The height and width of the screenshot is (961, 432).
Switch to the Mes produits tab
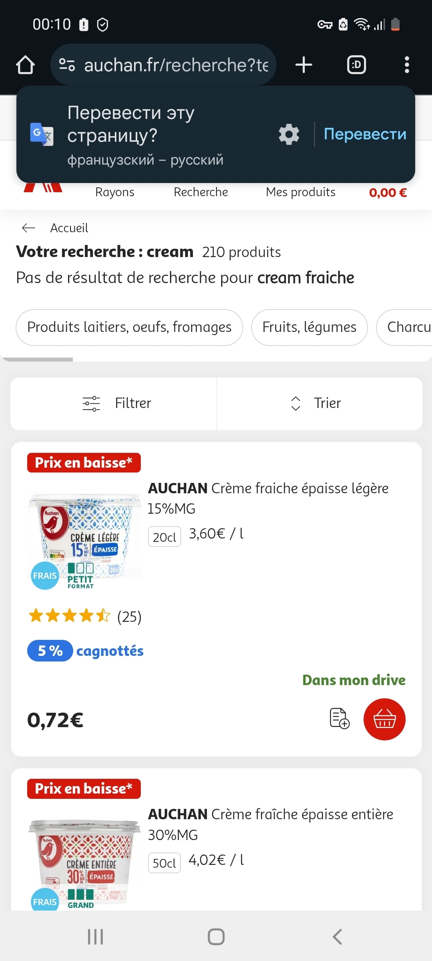[300, 192]
